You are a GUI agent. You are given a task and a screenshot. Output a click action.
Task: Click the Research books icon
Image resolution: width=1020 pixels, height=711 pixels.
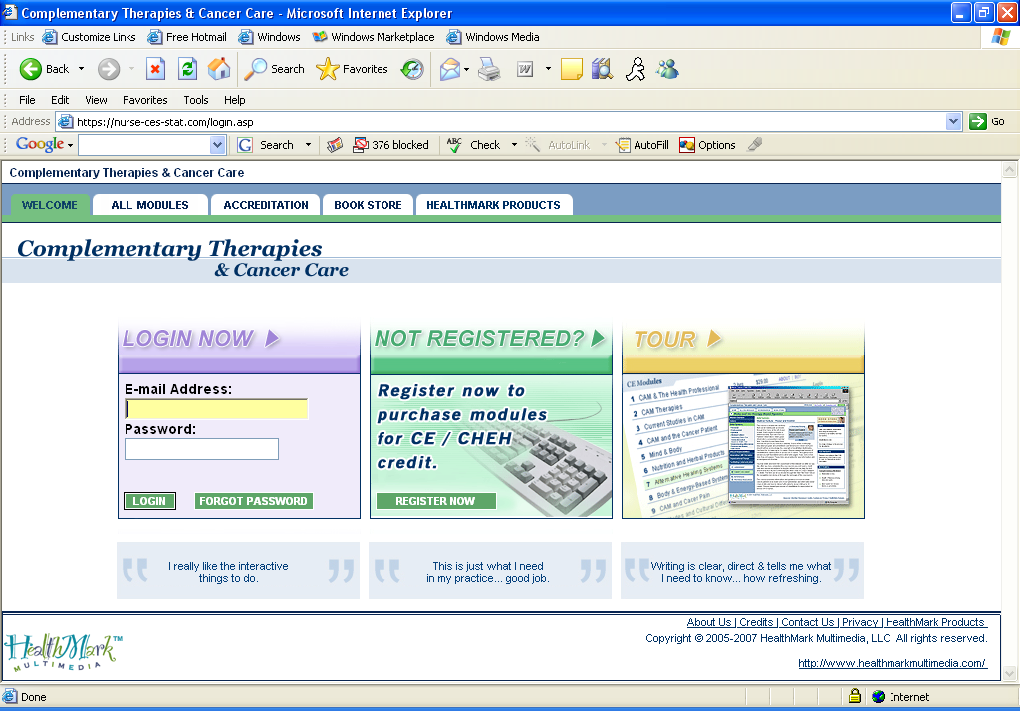603,69
